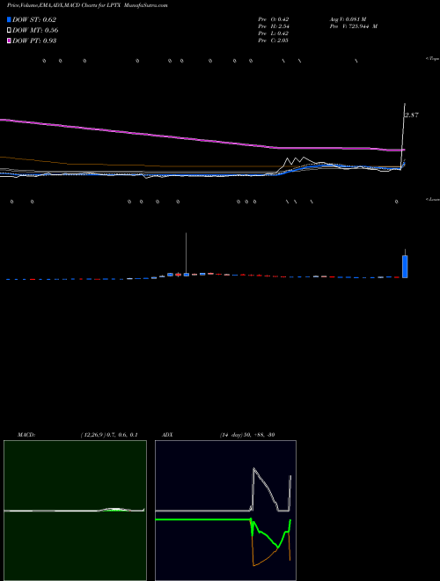Click the white DOW MT legend swatch
The image size is (440, 581).
click(x=9, y=30)
